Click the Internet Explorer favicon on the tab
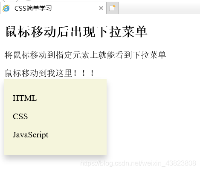This screenshot has height=171, width=200. coord(6,8)
